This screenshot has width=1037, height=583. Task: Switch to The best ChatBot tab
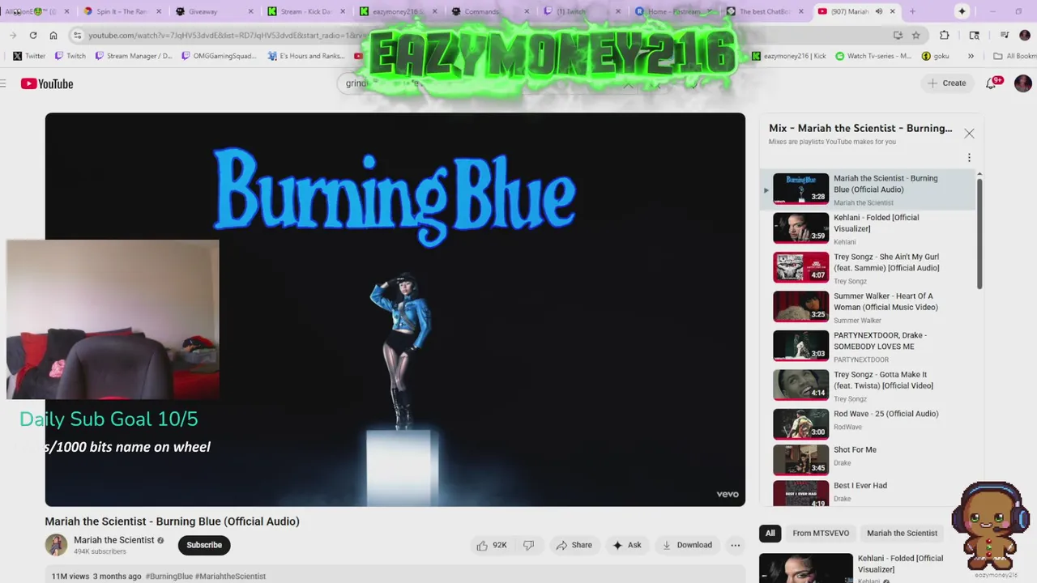tap(766, 11)
